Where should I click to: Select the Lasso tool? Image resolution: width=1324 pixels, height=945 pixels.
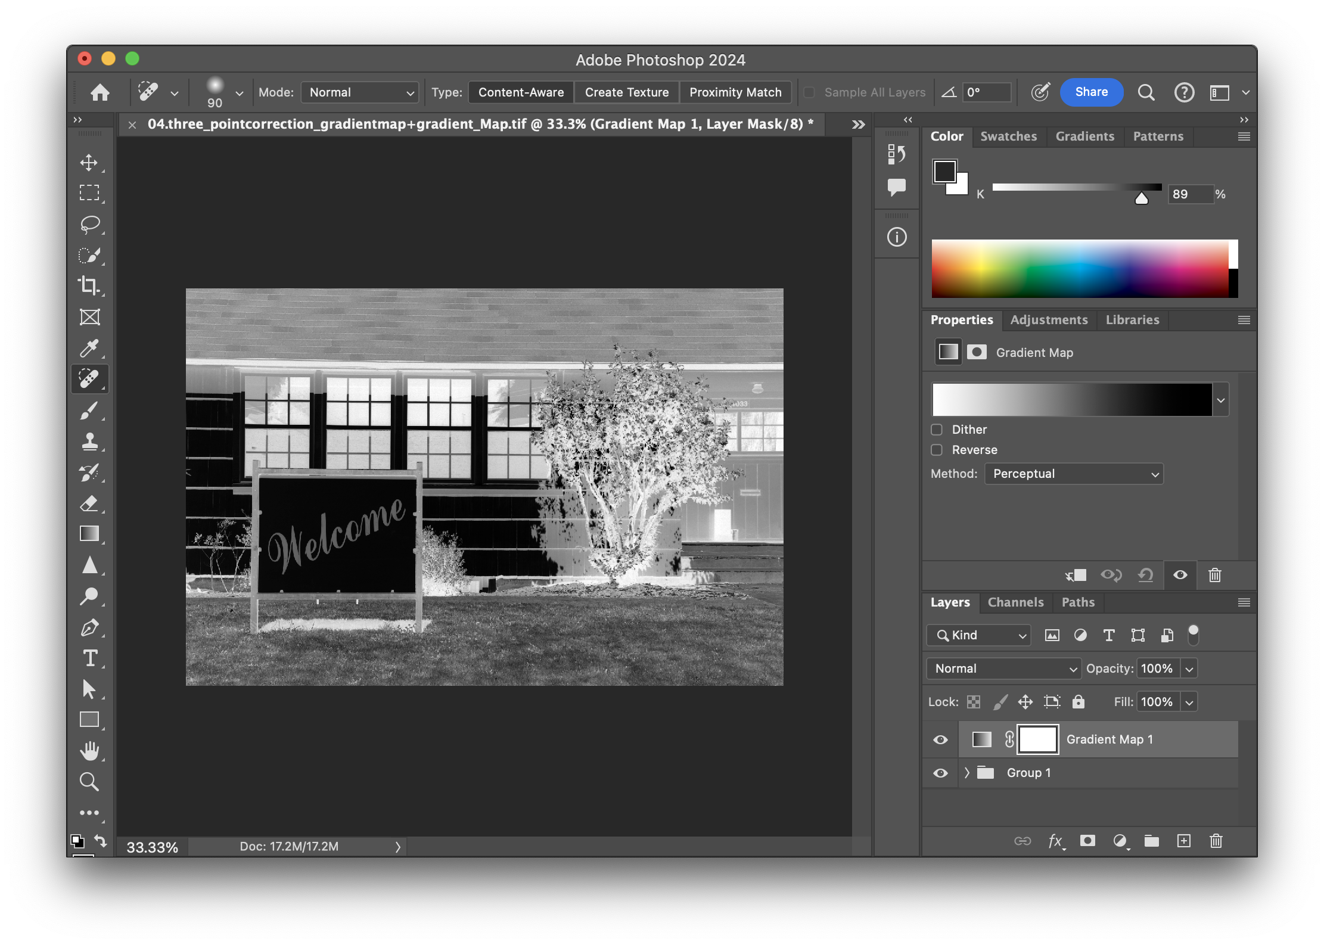pyautogui.click(x=89, y=224)
